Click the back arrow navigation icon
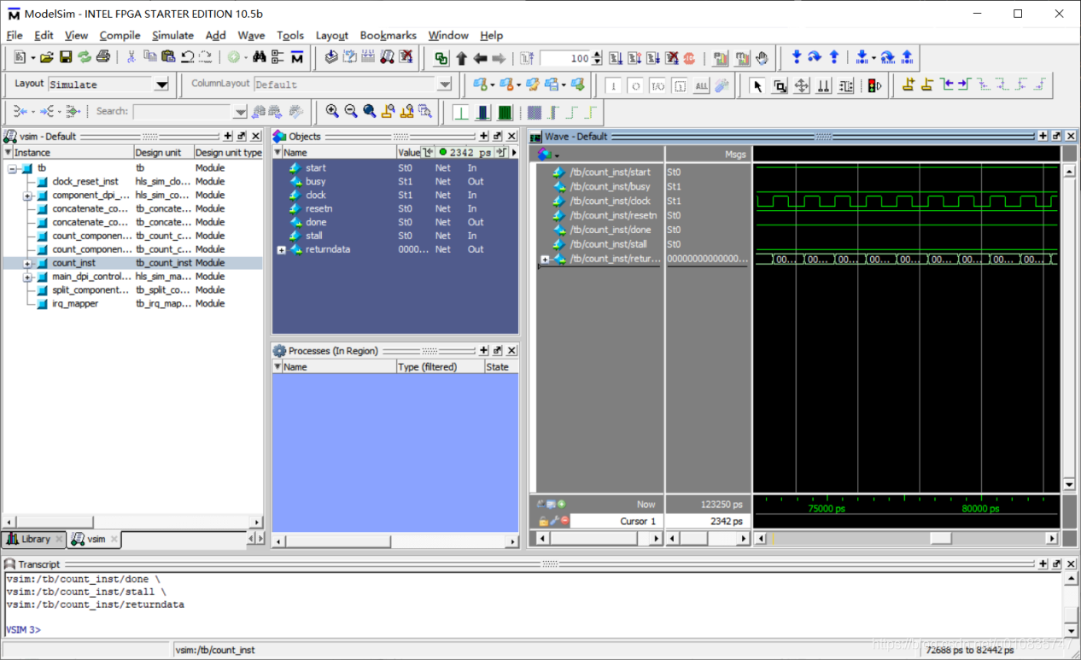 (480, 58)
